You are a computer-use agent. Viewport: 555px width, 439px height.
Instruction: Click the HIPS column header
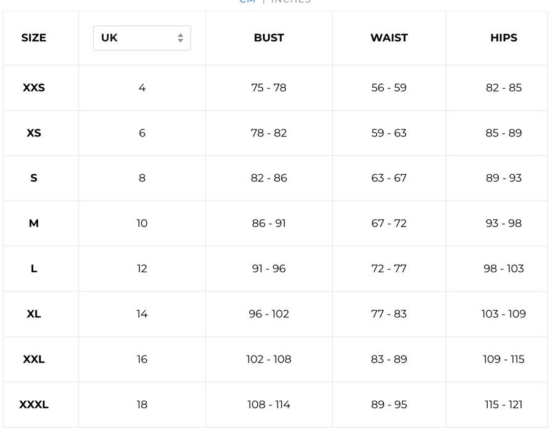(x=504, y=38)
